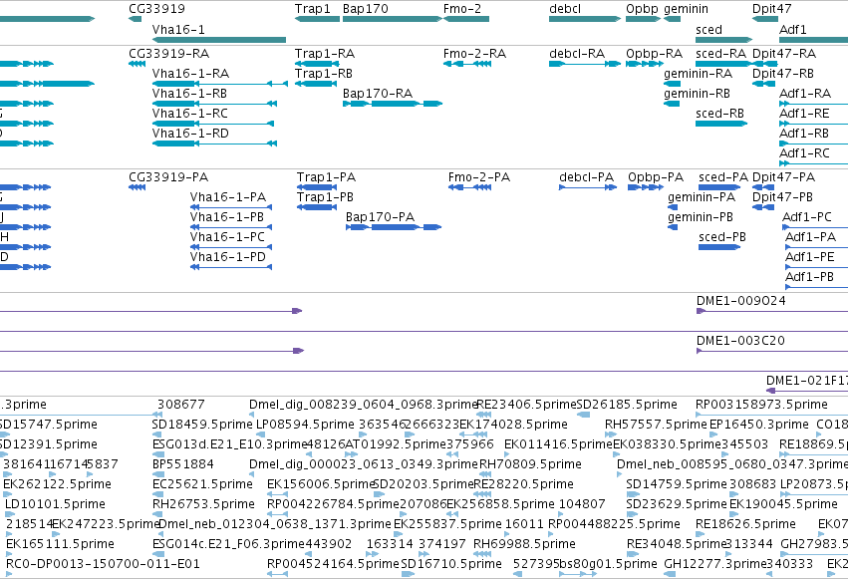Click the geminin gene label
The image size is (848, 579).
point(686,9)
